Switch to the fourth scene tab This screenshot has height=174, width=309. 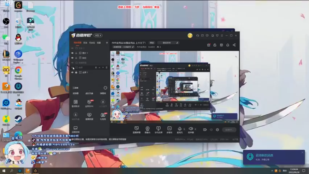pos(99,43)
